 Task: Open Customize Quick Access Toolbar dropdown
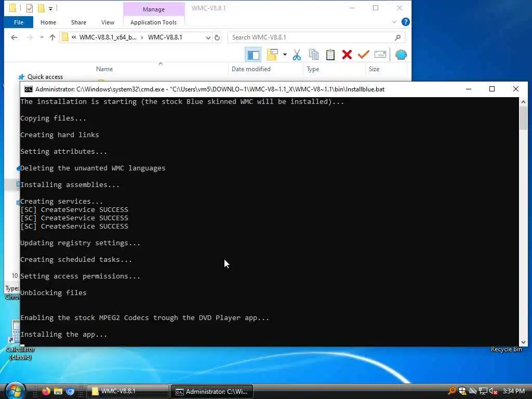(x=50, y=8)
